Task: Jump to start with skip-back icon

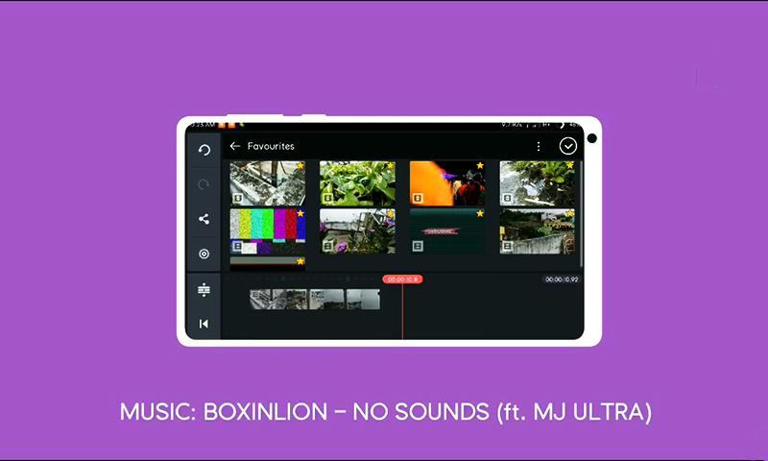Action: [x=204, y=324]
